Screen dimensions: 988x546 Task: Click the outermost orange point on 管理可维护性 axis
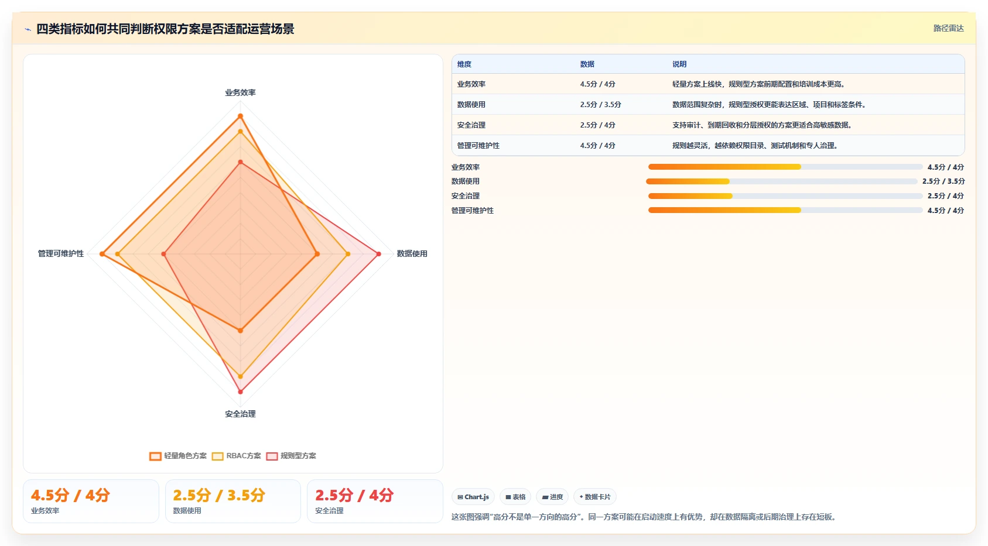click(x=102, y=254)
